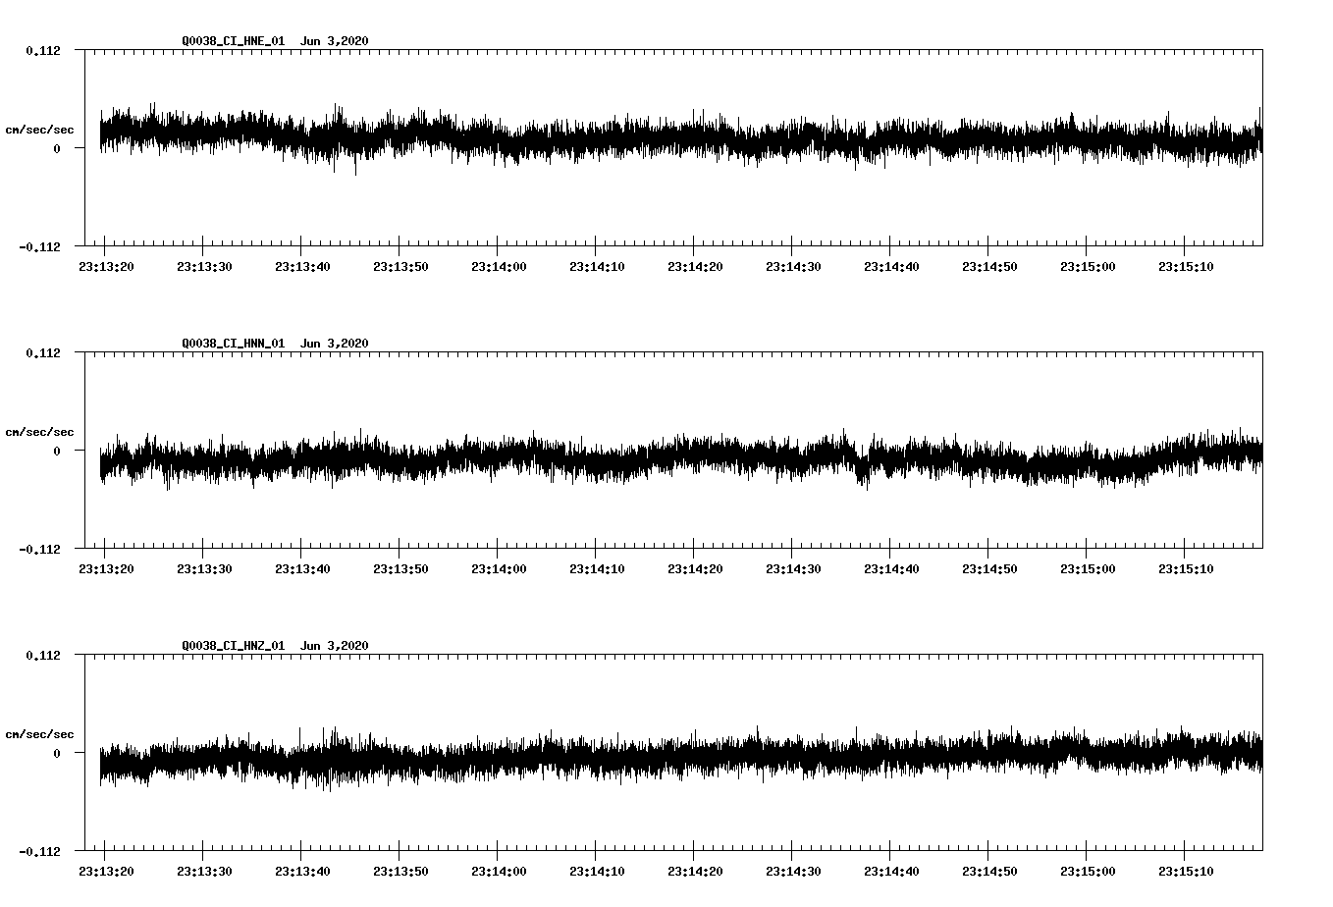1333x907 pixels.
Task: Select 23:14:50 tick label below HNN trace
Action: 989,569
